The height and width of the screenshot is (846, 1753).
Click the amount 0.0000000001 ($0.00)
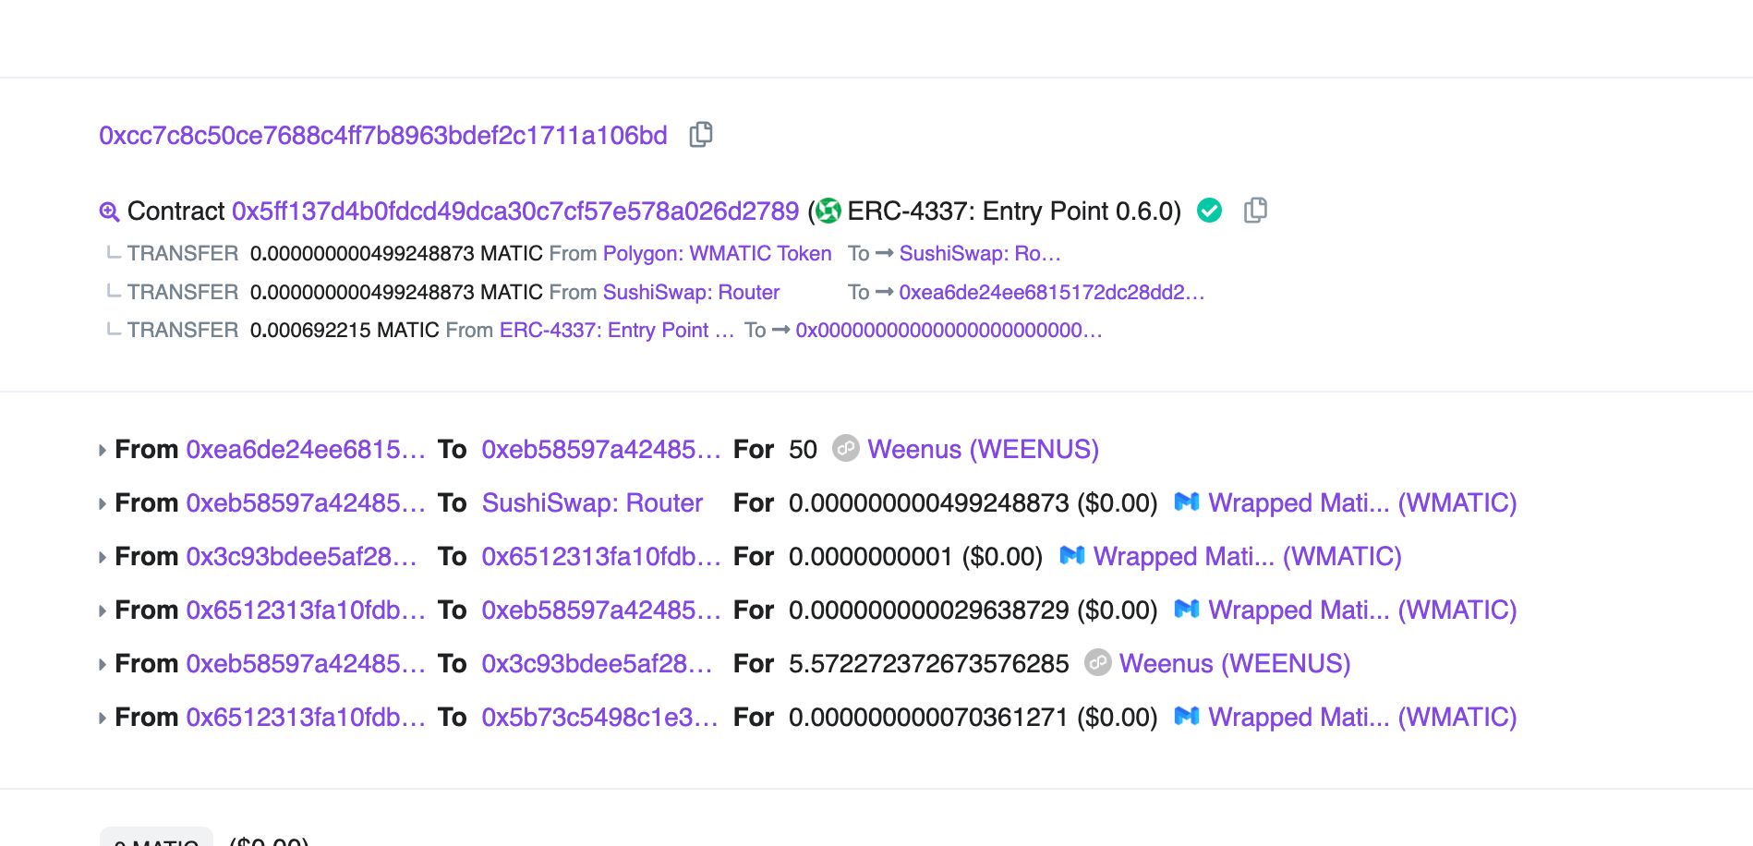click(x=915, y=556)
